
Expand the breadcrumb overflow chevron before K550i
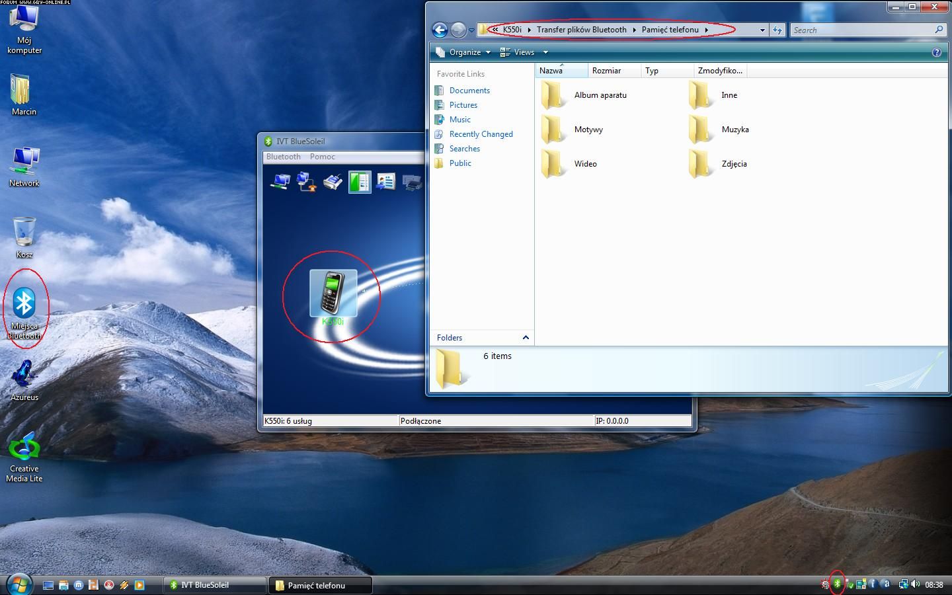[495, 30]
